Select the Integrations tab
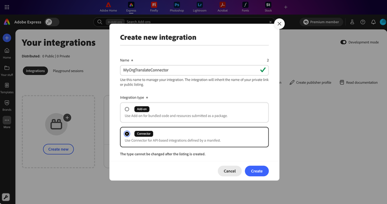The width and height of the screenshot is (387, 204). point(35,71)
